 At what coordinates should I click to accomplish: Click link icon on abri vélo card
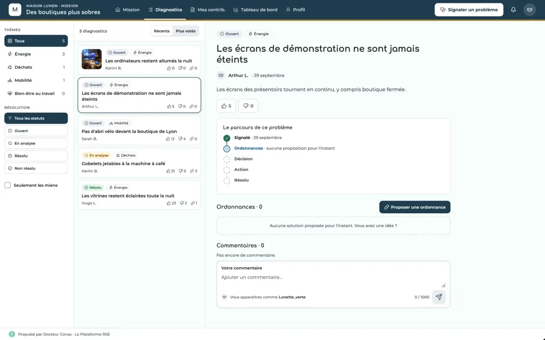pos(192,139)
